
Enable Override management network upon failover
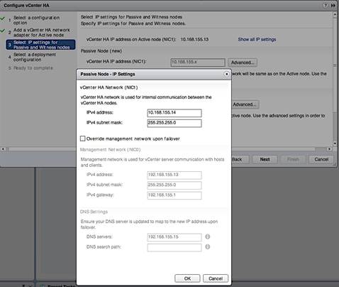click(x=82, y=139)
